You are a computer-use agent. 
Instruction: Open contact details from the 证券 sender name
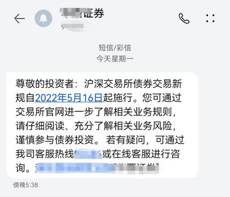tap(82, 13)
